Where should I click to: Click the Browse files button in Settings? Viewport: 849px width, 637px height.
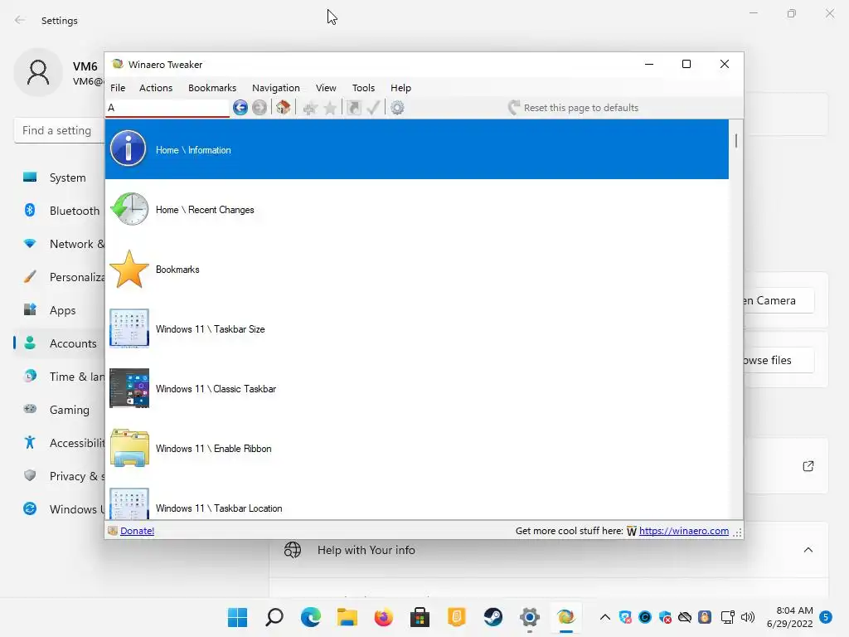click(779, 360)
